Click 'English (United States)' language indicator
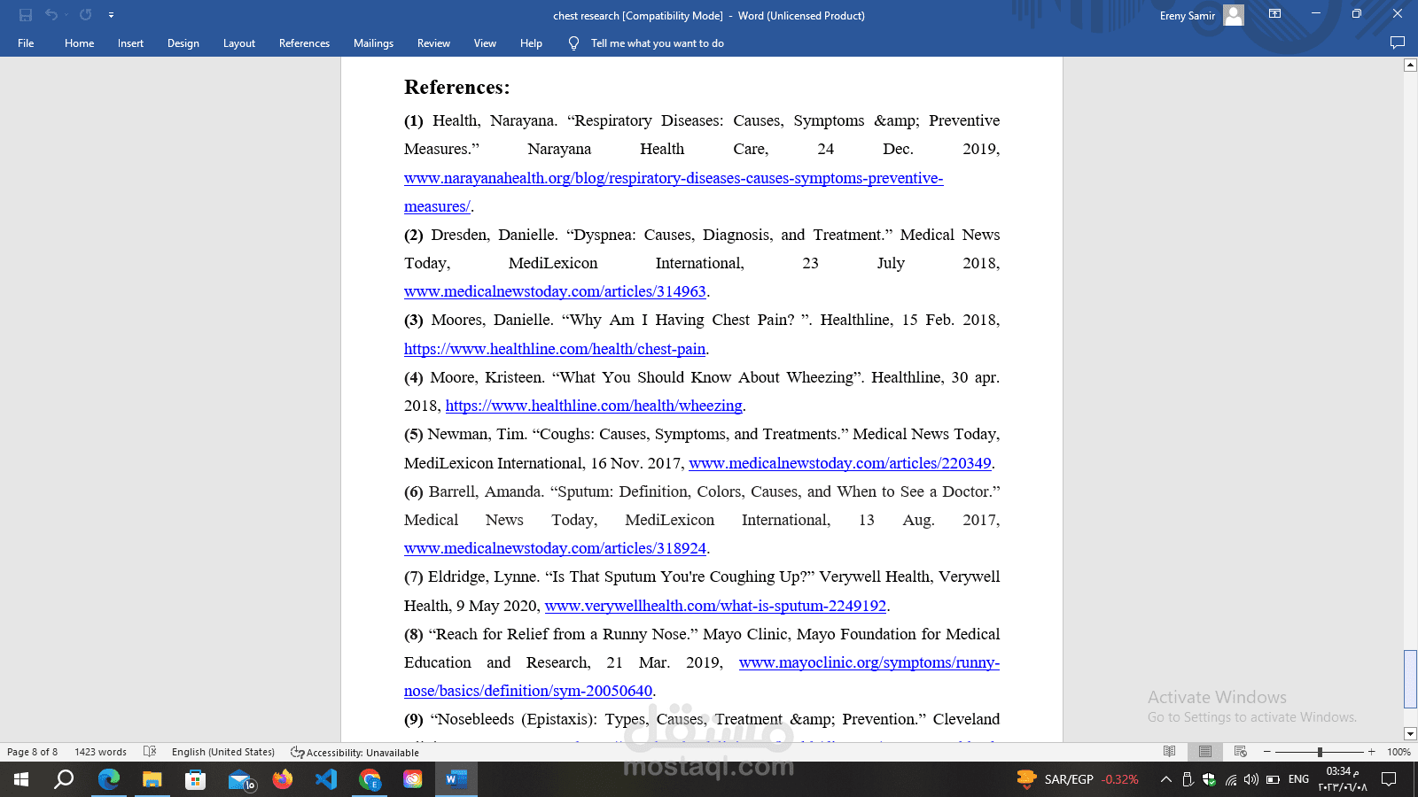This screenshot has height=797, width=1418. click(223, 752)
